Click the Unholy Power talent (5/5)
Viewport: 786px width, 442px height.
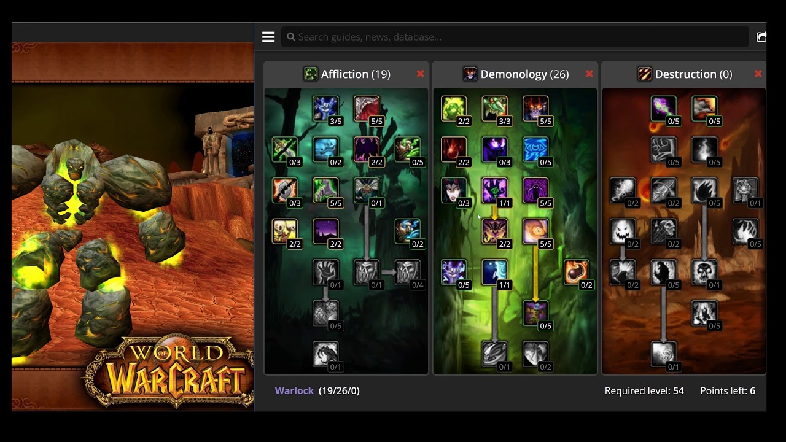point(535,231)
